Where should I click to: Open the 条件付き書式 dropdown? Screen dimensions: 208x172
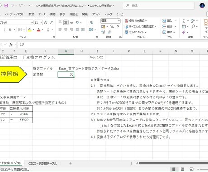point(136,21)
